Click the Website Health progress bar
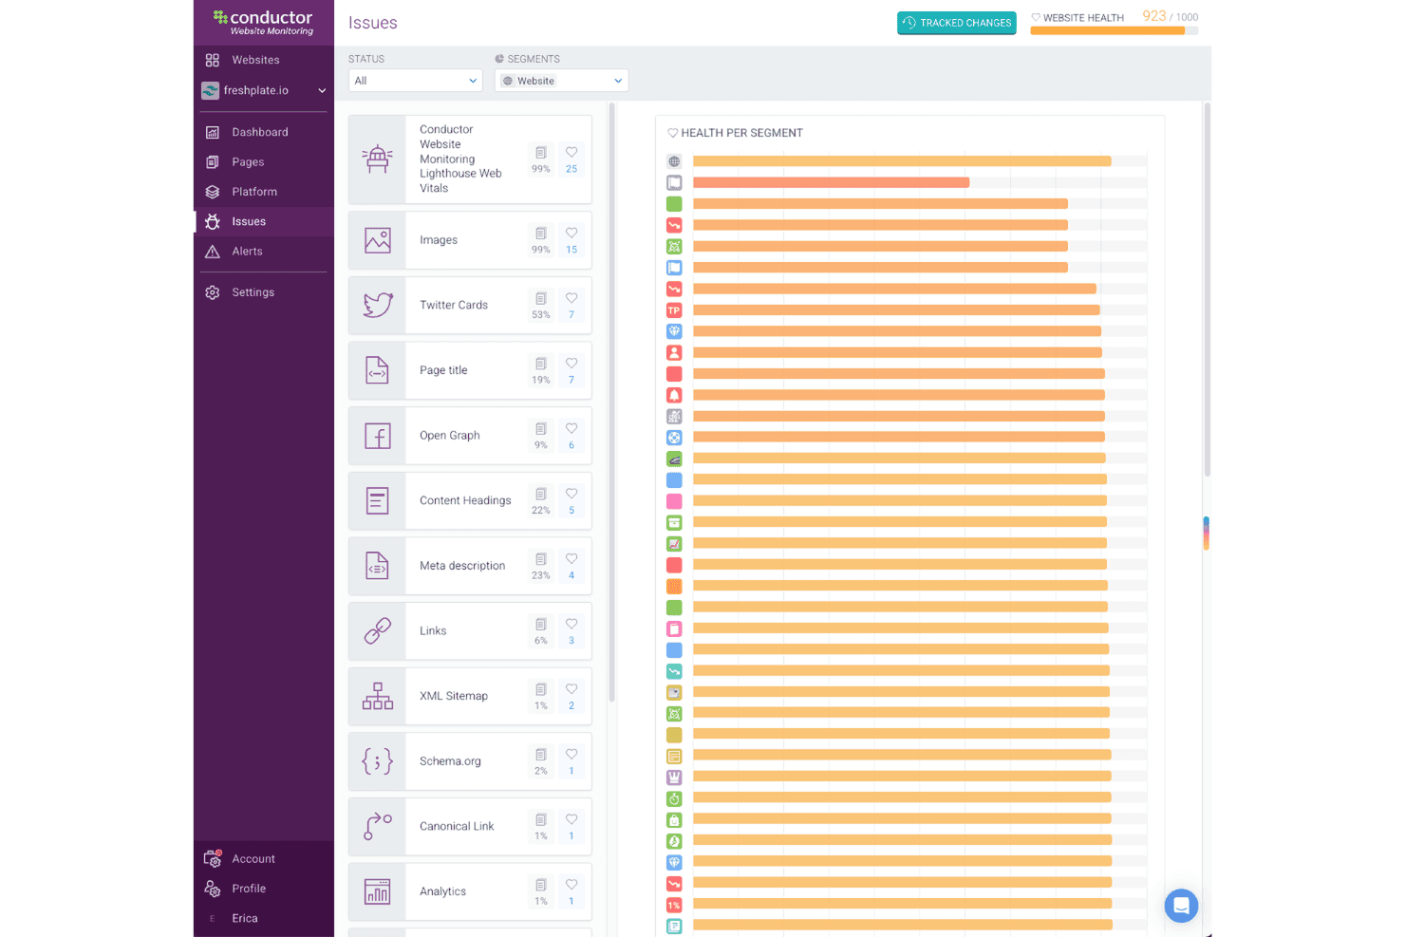 [1115, 31]
